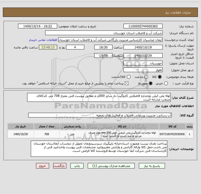The image size is (201, 194).
Task: Click the response deadline time 16:30
Action: click(103, 47)
